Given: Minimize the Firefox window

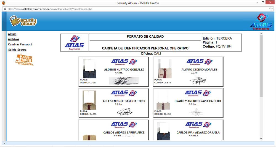Looking at the screenshot, I should coord(258,3).
